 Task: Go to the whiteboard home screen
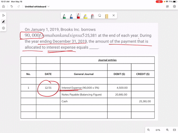4,7
